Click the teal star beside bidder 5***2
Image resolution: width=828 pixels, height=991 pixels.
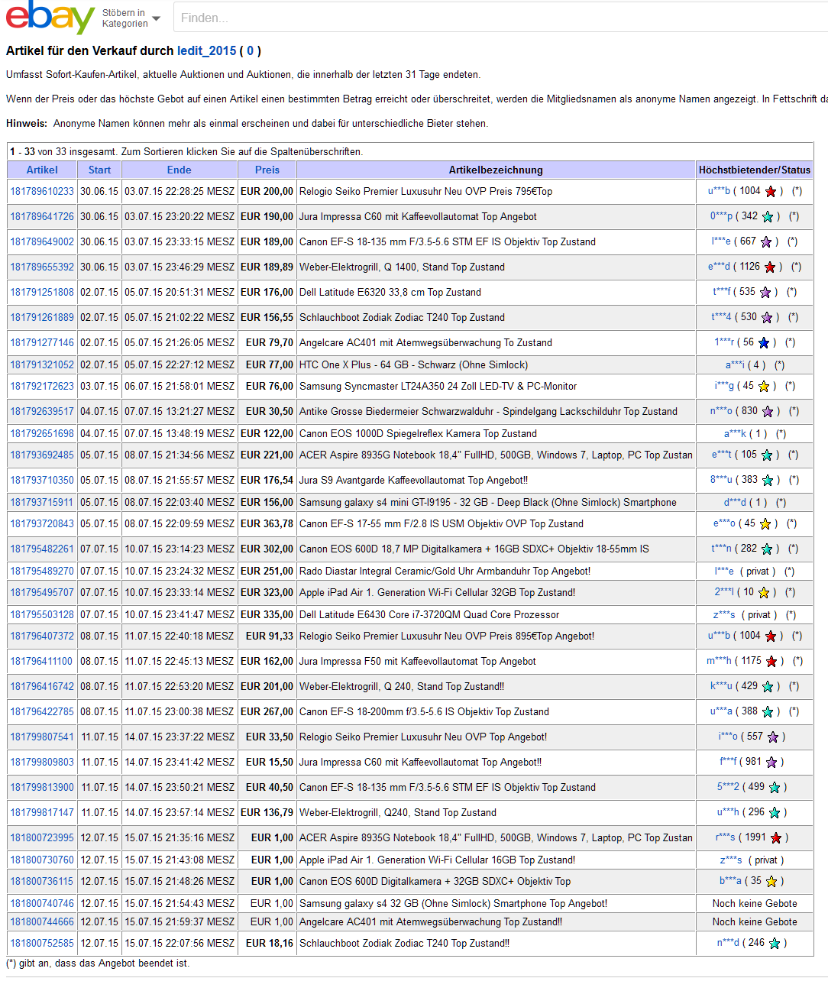tap(775, 788)
